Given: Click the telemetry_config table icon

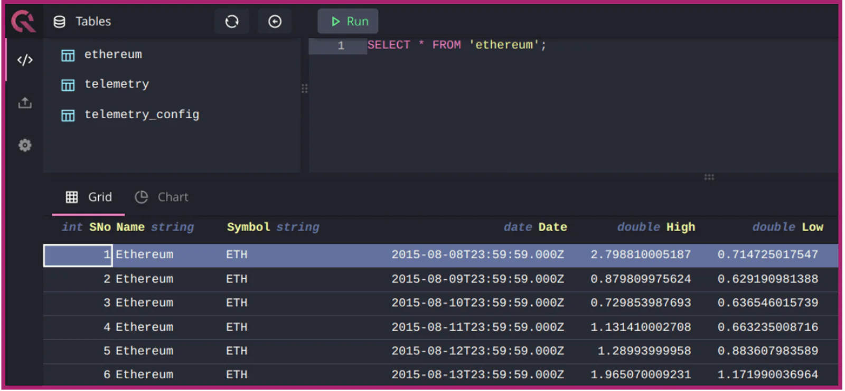Looking at the screenshot, I should (68, 115).
